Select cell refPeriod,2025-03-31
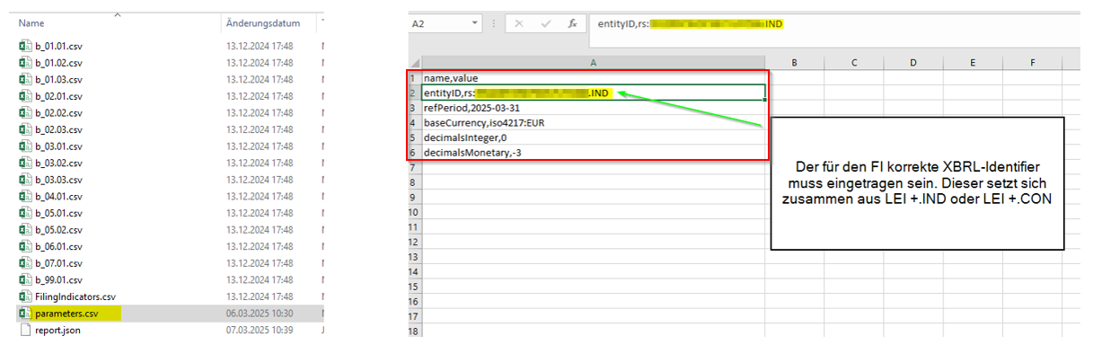The image size is (1093, 354). click(x=594, y=108)
